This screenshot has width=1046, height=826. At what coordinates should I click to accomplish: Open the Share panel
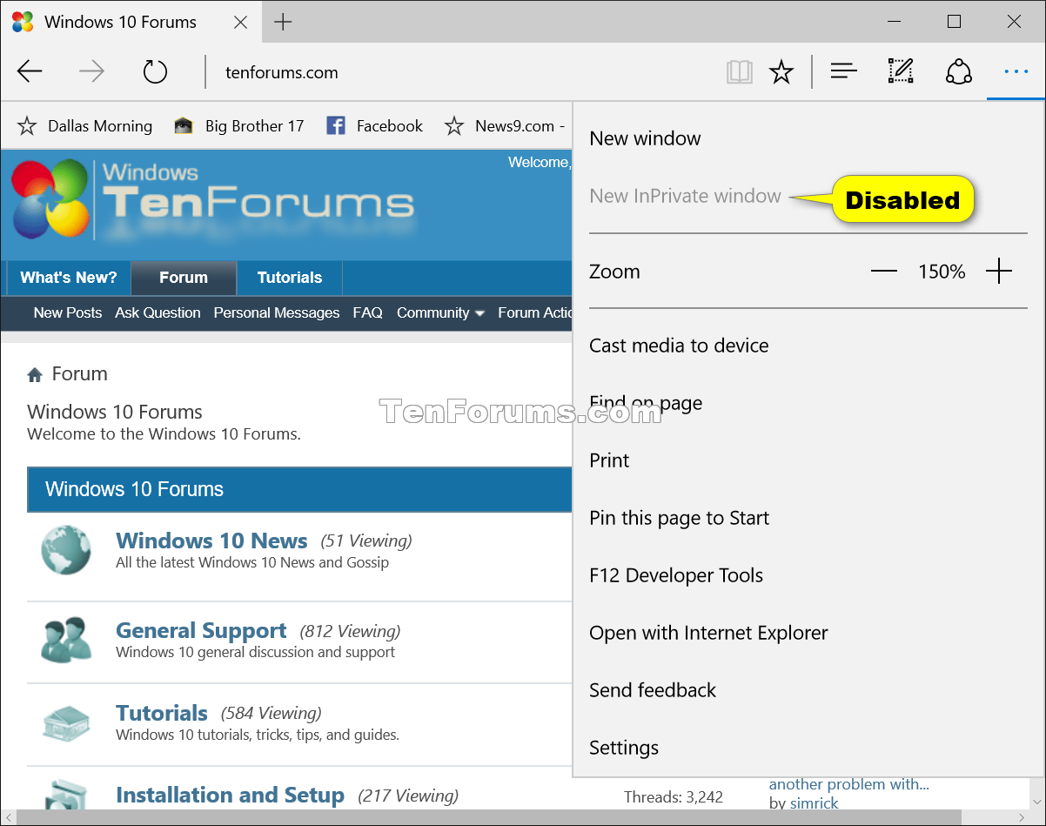pos(958,71)
